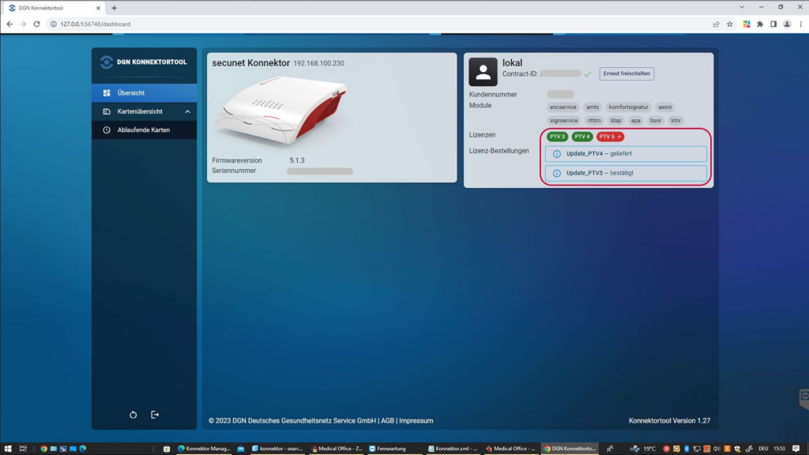Open the AGB link in footer
This screenshot has height=455, width=809.
(x=387, y=421)
